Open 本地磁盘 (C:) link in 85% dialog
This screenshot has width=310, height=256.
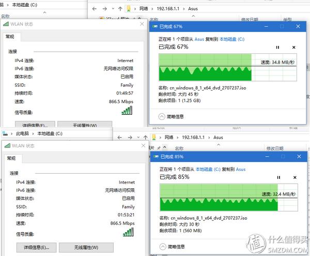(x=208, y=169)
